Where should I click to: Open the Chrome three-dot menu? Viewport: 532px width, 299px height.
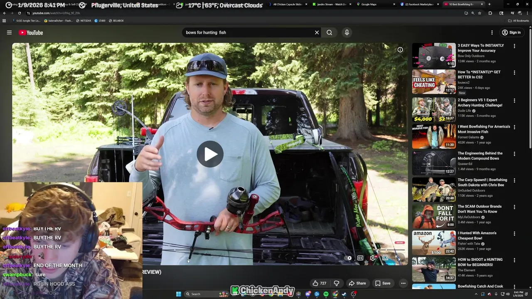[527, 13]
